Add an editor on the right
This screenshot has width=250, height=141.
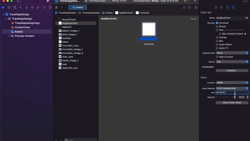(196, 7)
